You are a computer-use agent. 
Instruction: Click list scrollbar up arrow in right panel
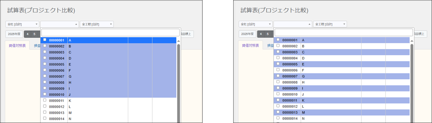coord(412,41)
